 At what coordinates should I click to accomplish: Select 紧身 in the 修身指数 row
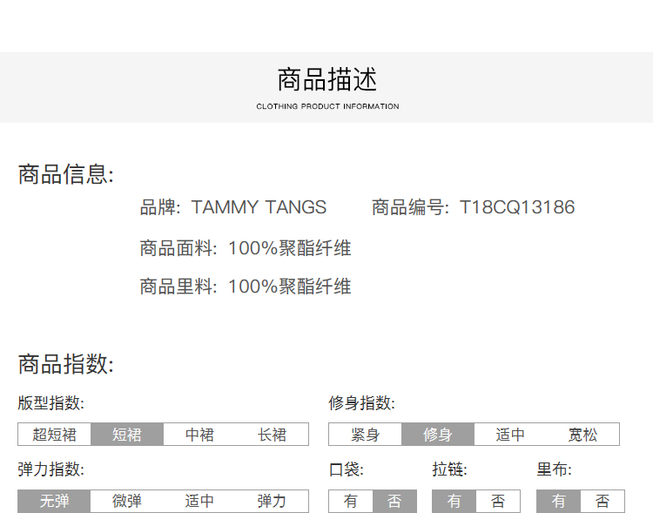365,435
